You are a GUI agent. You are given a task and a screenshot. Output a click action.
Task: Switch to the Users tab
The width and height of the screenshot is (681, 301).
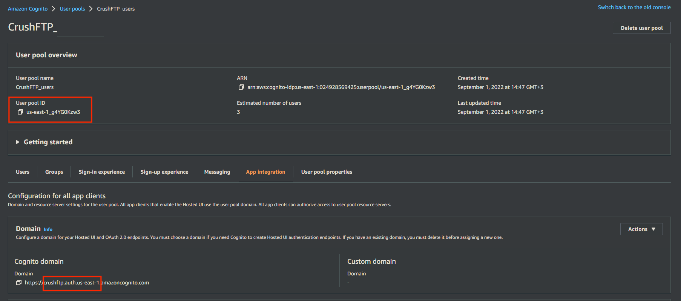pyautogui.click(x=23, y=172)
